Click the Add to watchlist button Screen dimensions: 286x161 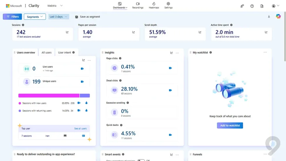(230, 125)
